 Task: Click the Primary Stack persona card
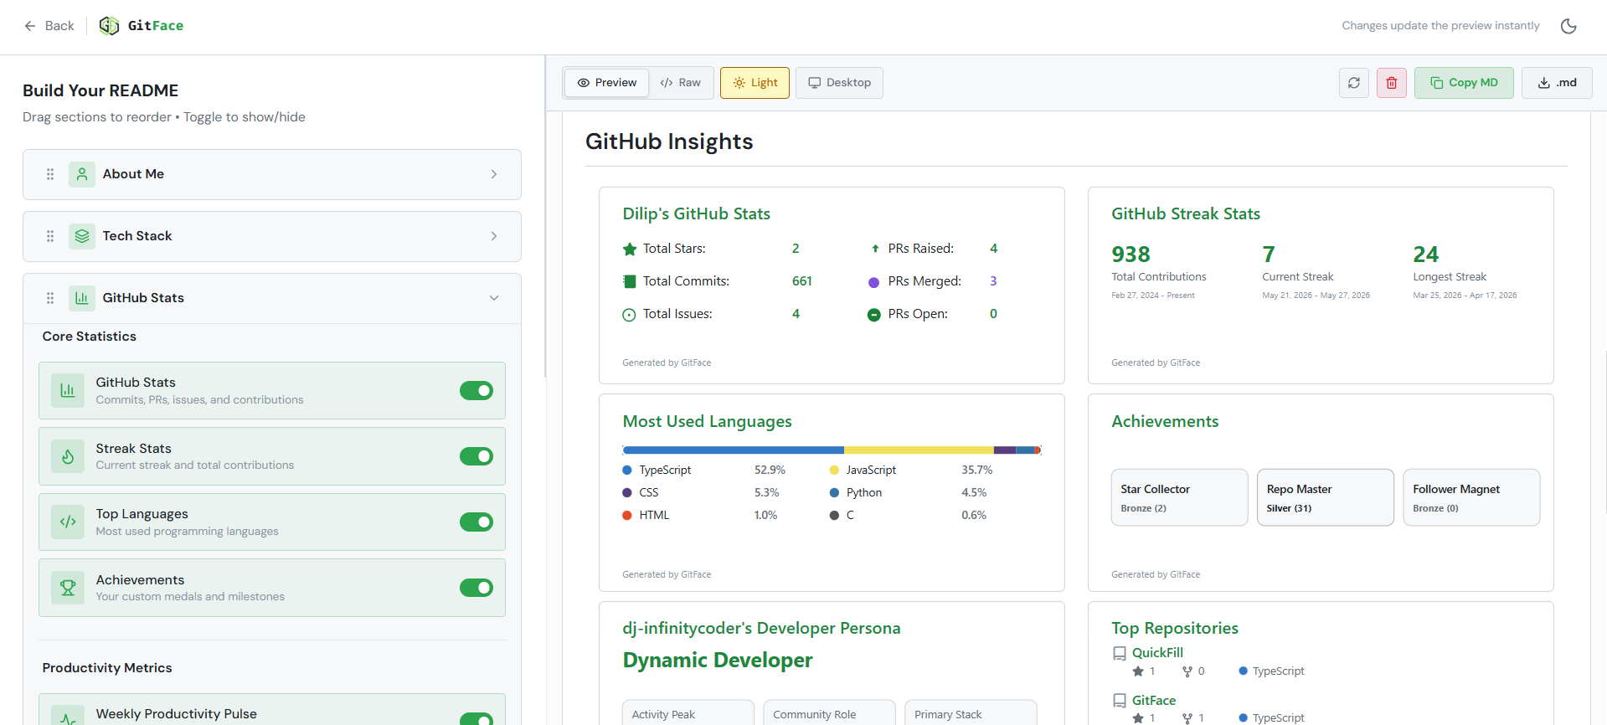(971, 713)
